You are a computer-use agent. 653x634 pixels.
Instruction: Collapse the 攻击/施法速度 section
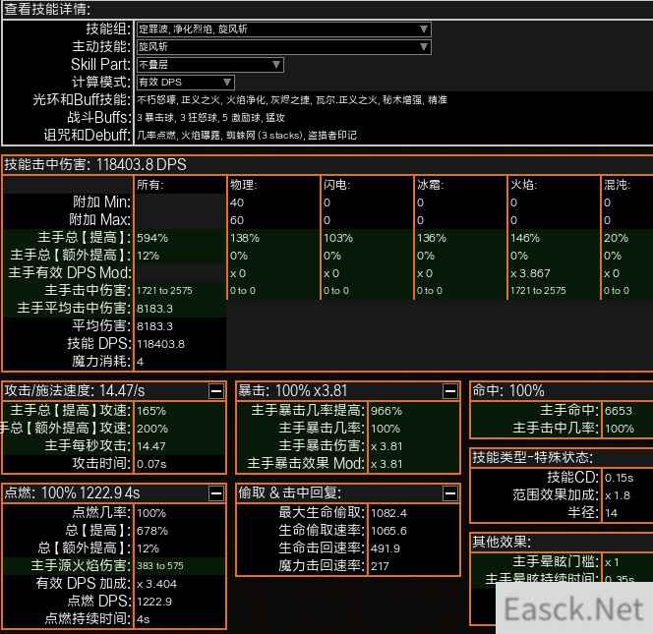(215, 391)
